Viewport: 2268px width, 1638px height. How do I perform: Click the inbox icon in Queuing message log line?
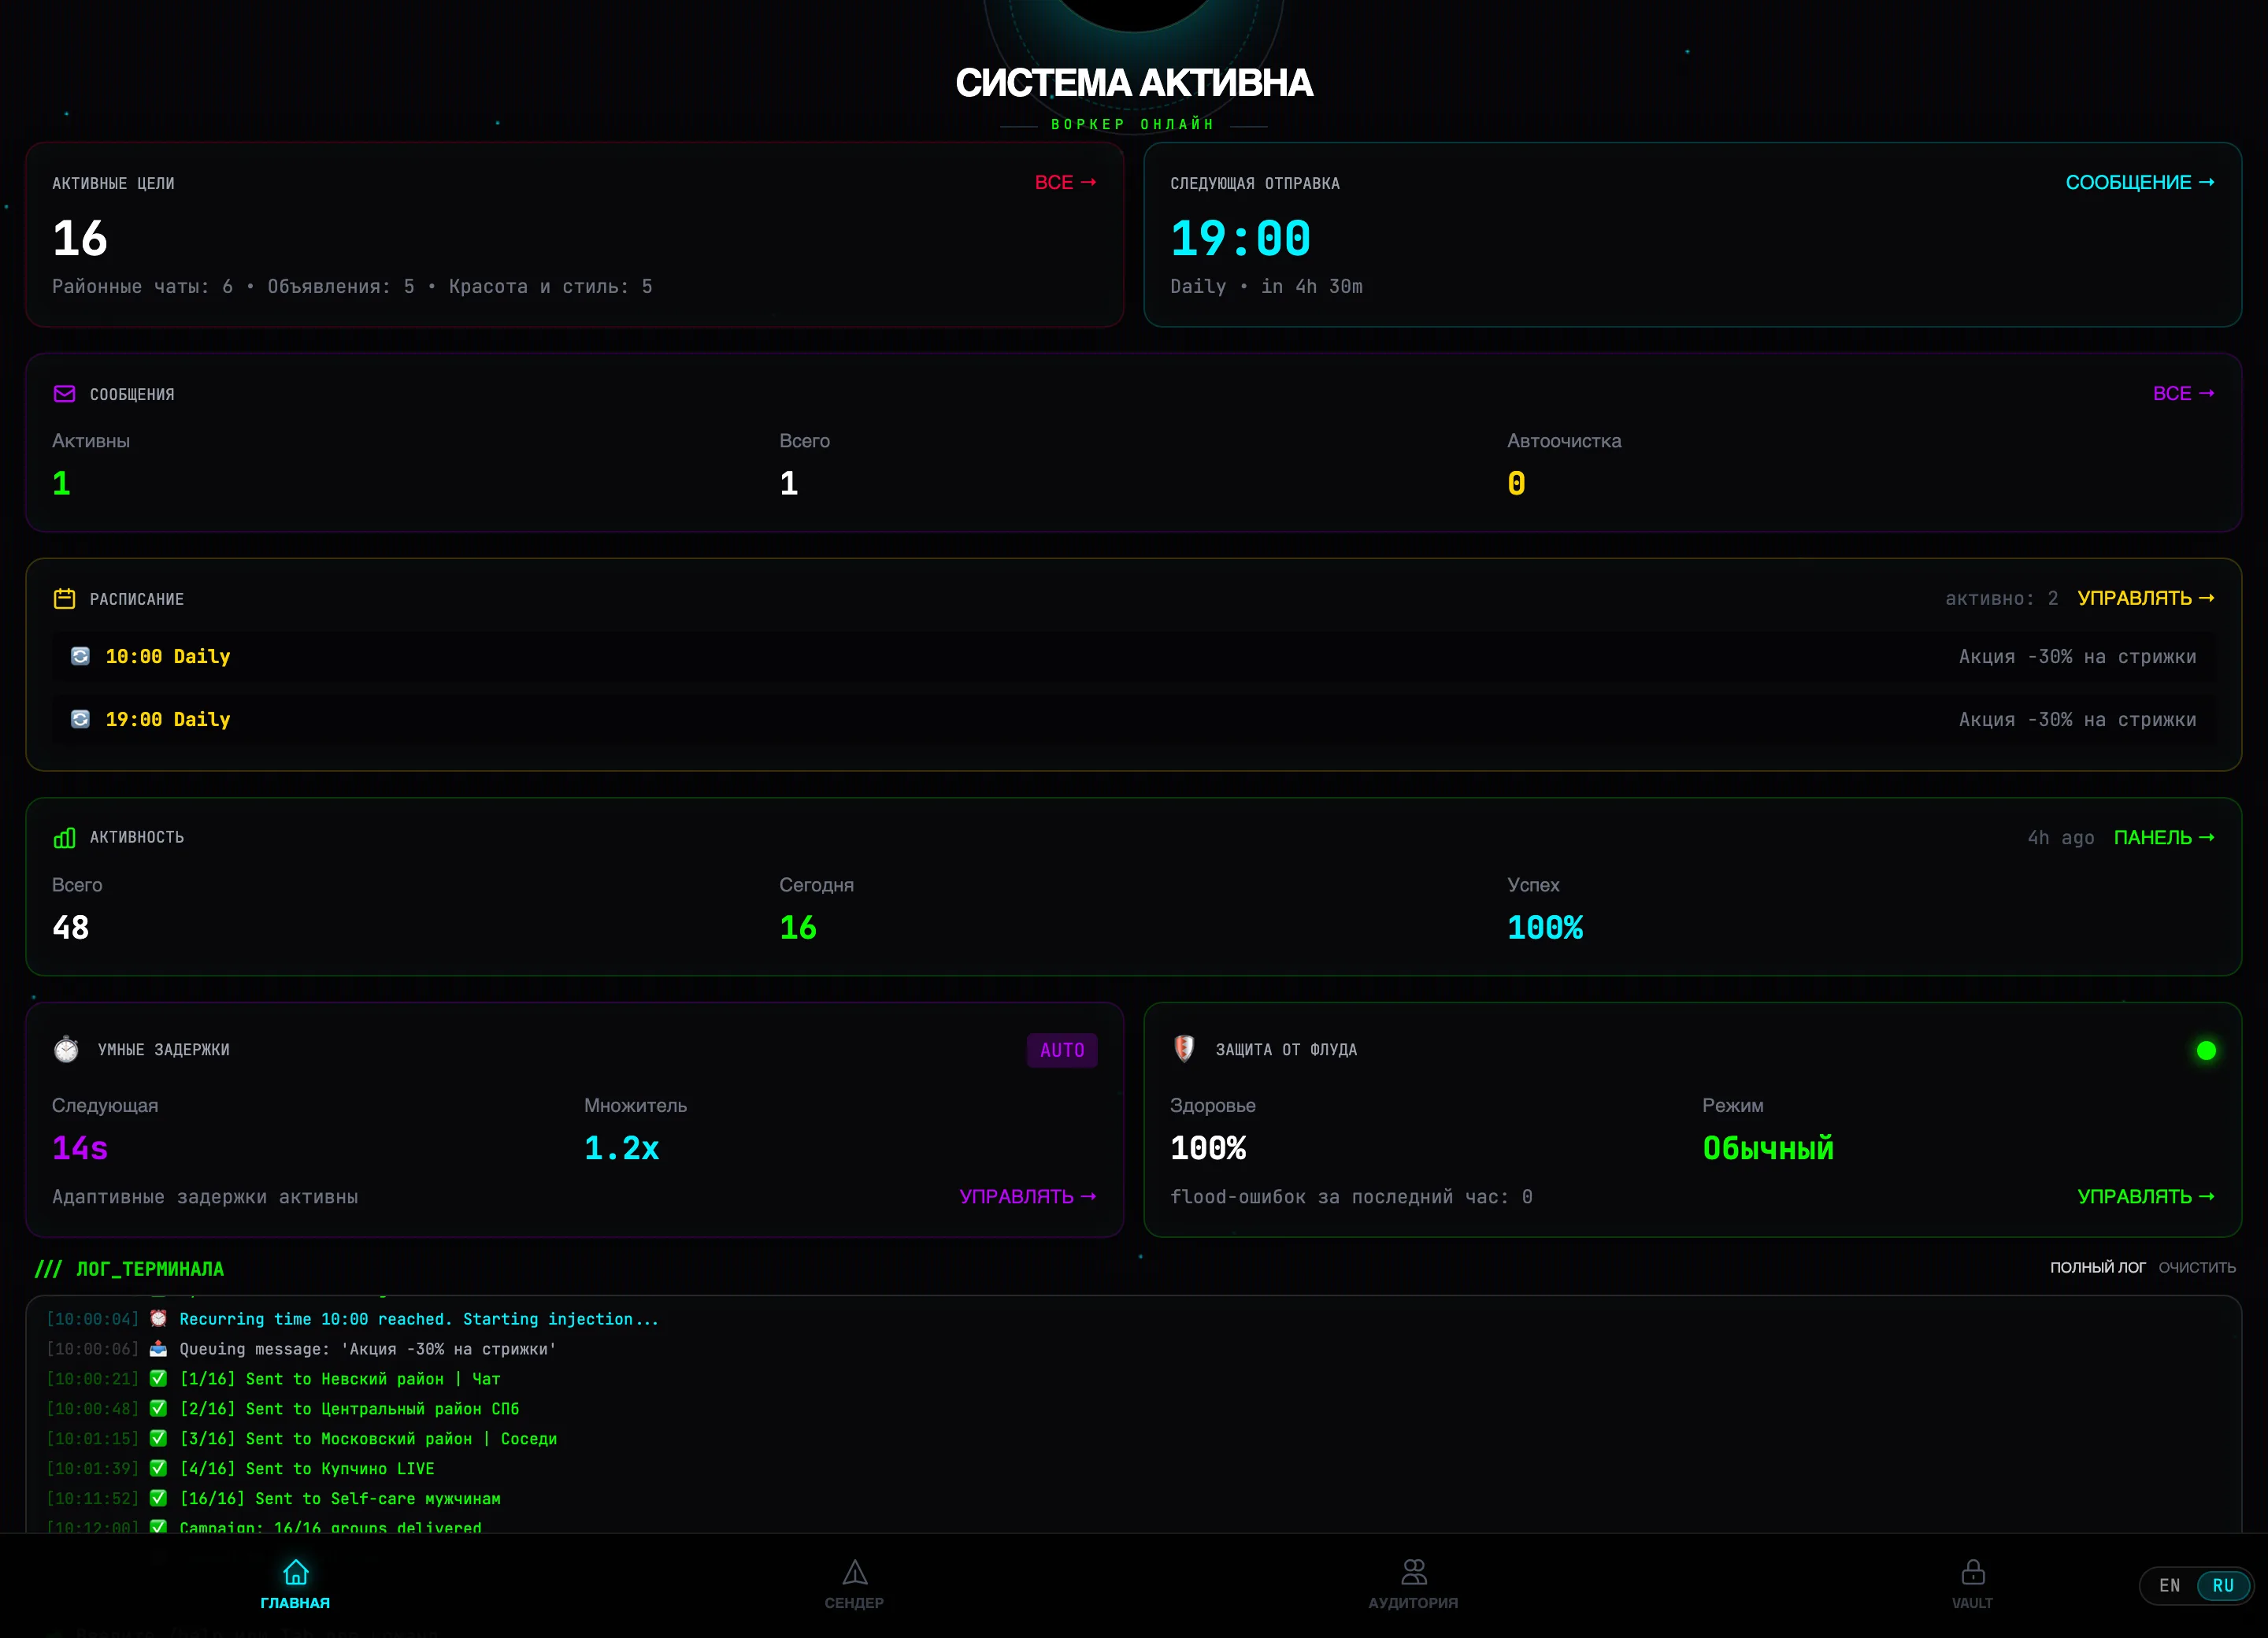coord(158,1348)
